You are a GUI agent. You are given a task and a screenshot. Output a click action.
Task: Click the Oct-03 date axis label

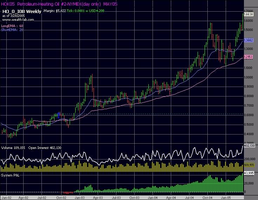134,198
